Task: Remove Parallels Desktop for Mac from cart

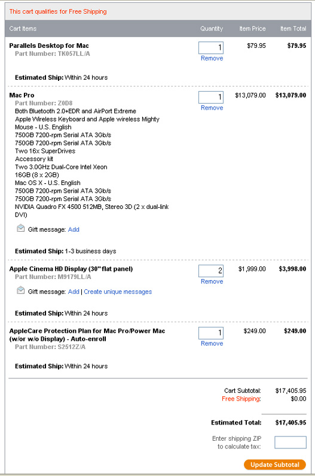Action: click(212, 58)
